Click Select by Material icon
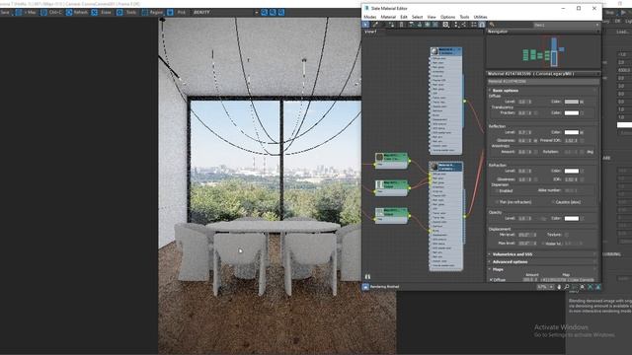Viewport: 632px width, 355px height. [492, 24]
